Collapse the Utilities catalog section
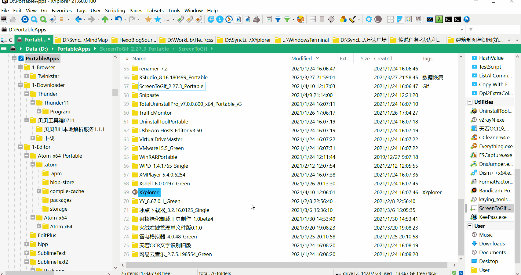Image resolution: width=521 pixels, height=275 pixels. coord(470,102)
